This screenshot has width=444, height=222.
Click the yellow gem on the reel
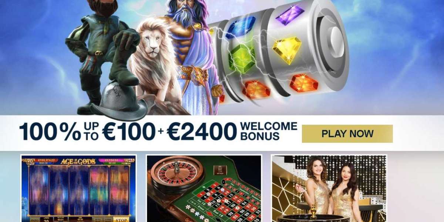coord(287,49)
